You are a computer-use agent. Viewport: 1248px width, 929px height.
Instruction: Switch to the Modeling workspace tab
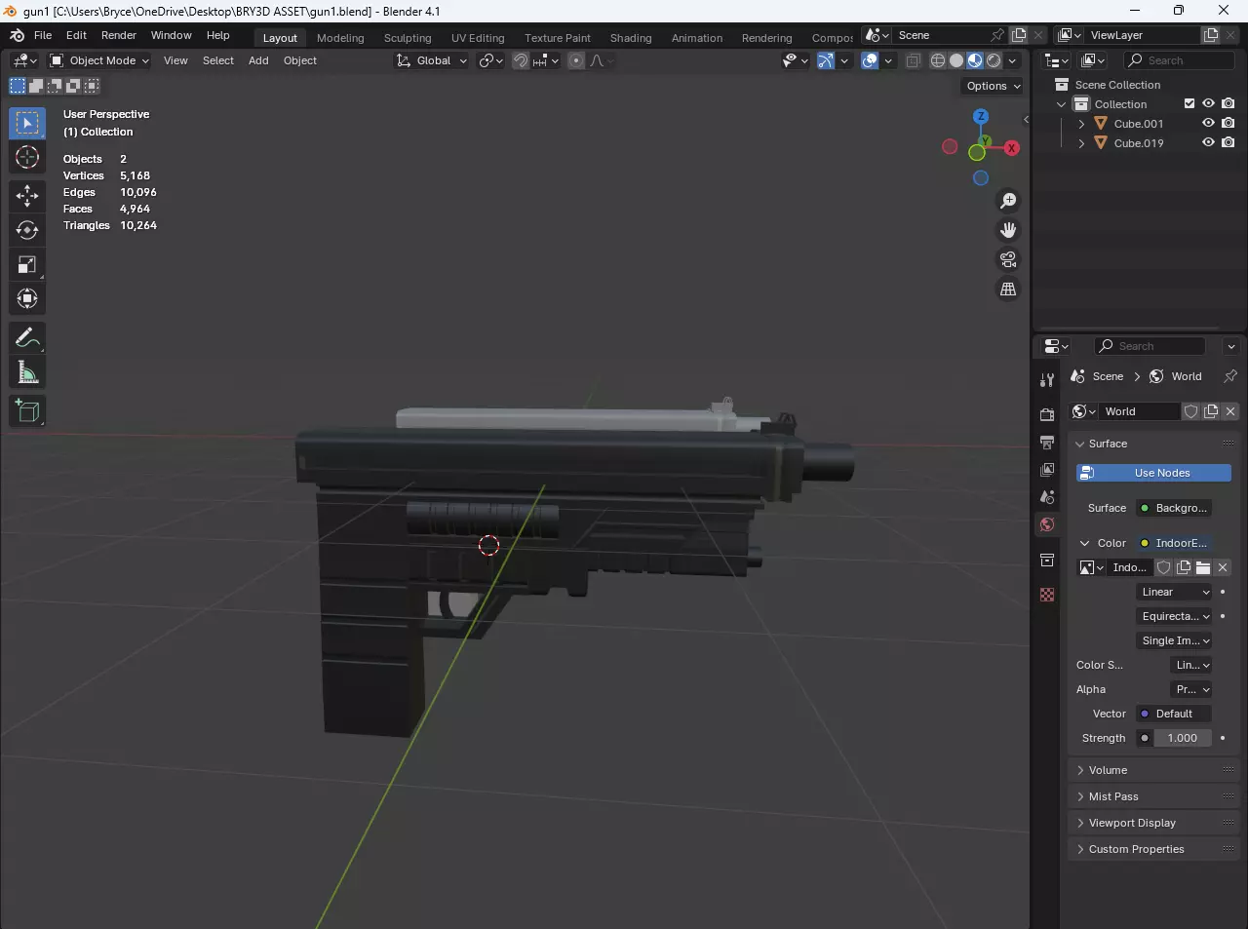340,38
